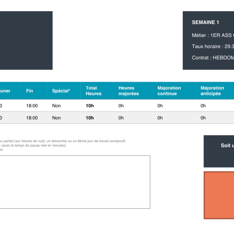This screenshot has width=234, height=235.
Task: Click the orange box at bottom right
Action: coord(219,195)
